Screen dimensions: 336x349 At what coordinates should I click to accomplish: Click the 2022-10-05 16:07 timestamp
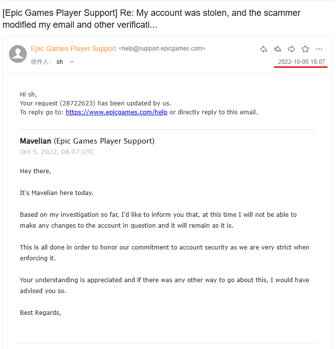[x=301, y=62]
